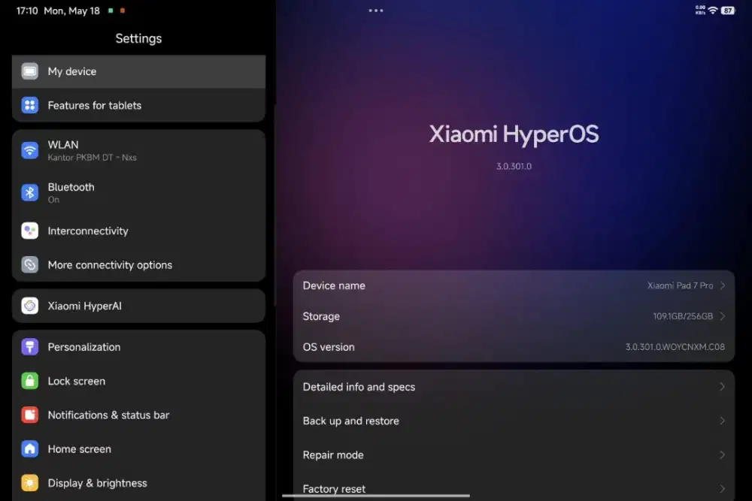
Task: Open Home screen settings
Action: 138,449
